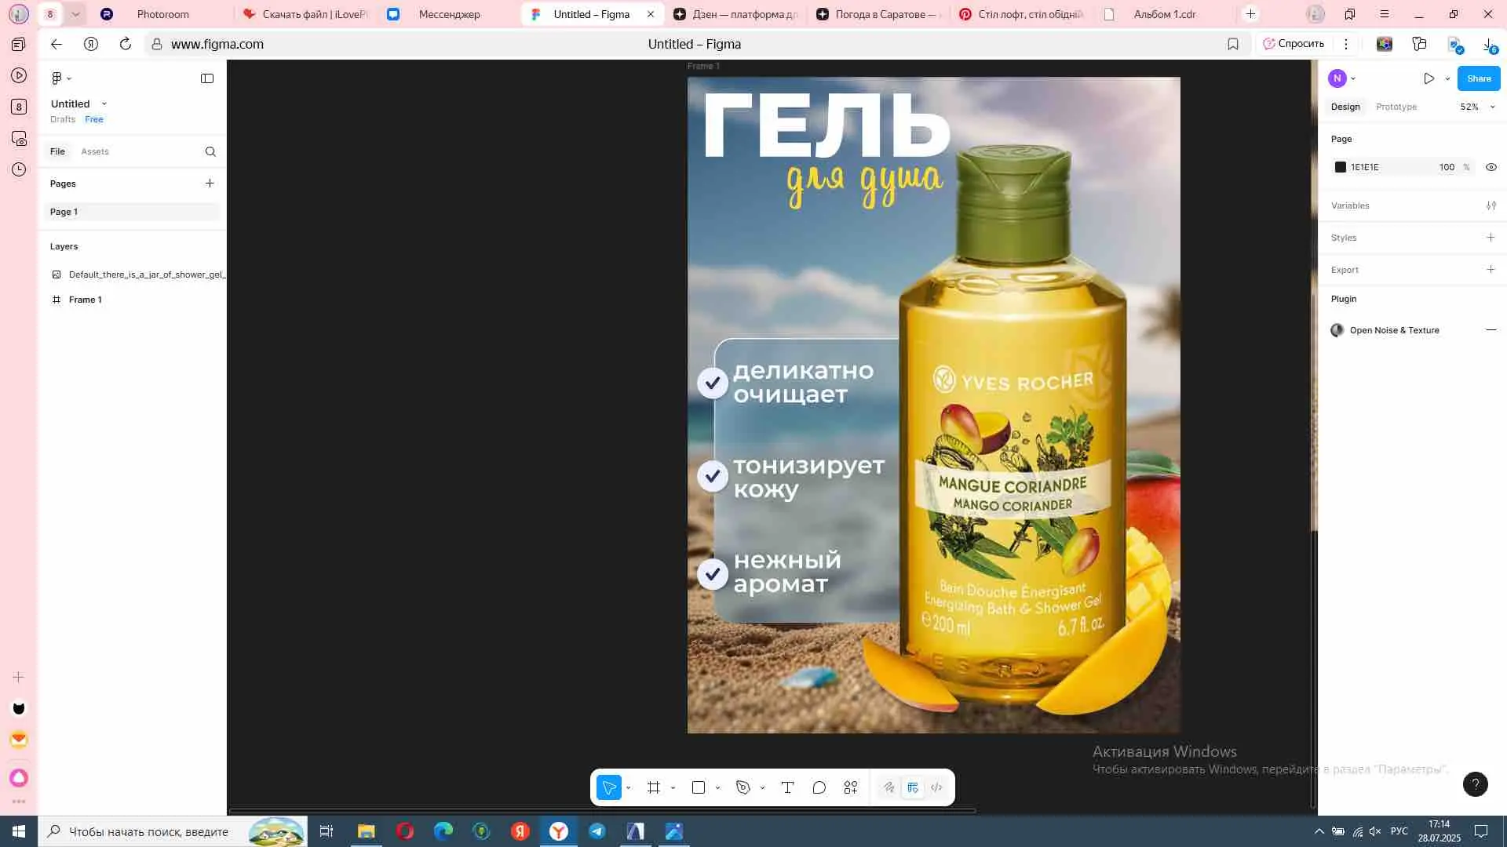This screenshot has height=847, width=1507.
Task: Switch to Design mode icon in toolbar
Action: pyautogui.click(x=913, y=787)
